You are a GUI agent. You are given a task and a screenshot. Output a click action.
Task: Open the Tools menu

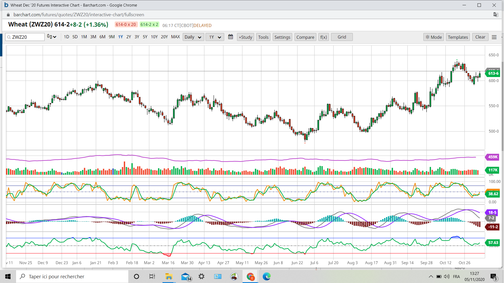point(263,37)
